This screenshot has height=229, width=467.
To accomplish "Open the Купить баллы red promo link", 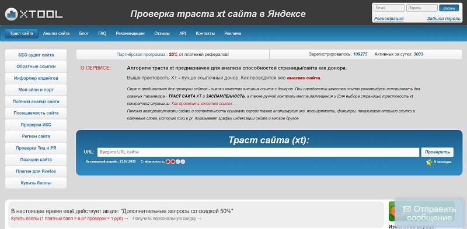I will [x=68, y=219].
